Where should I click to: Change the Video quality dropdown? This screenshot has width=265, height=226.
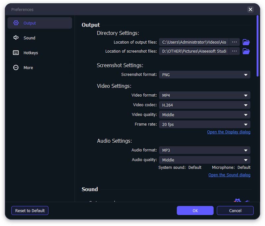[x=204, y=115]
